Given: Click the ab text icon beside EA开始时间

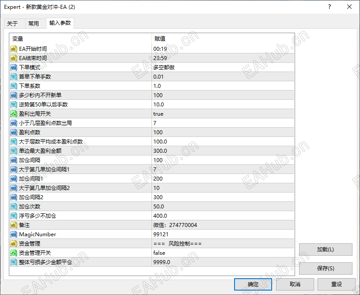Looking at the screenshot, I should pyautogui.click(x=13, y=49).
